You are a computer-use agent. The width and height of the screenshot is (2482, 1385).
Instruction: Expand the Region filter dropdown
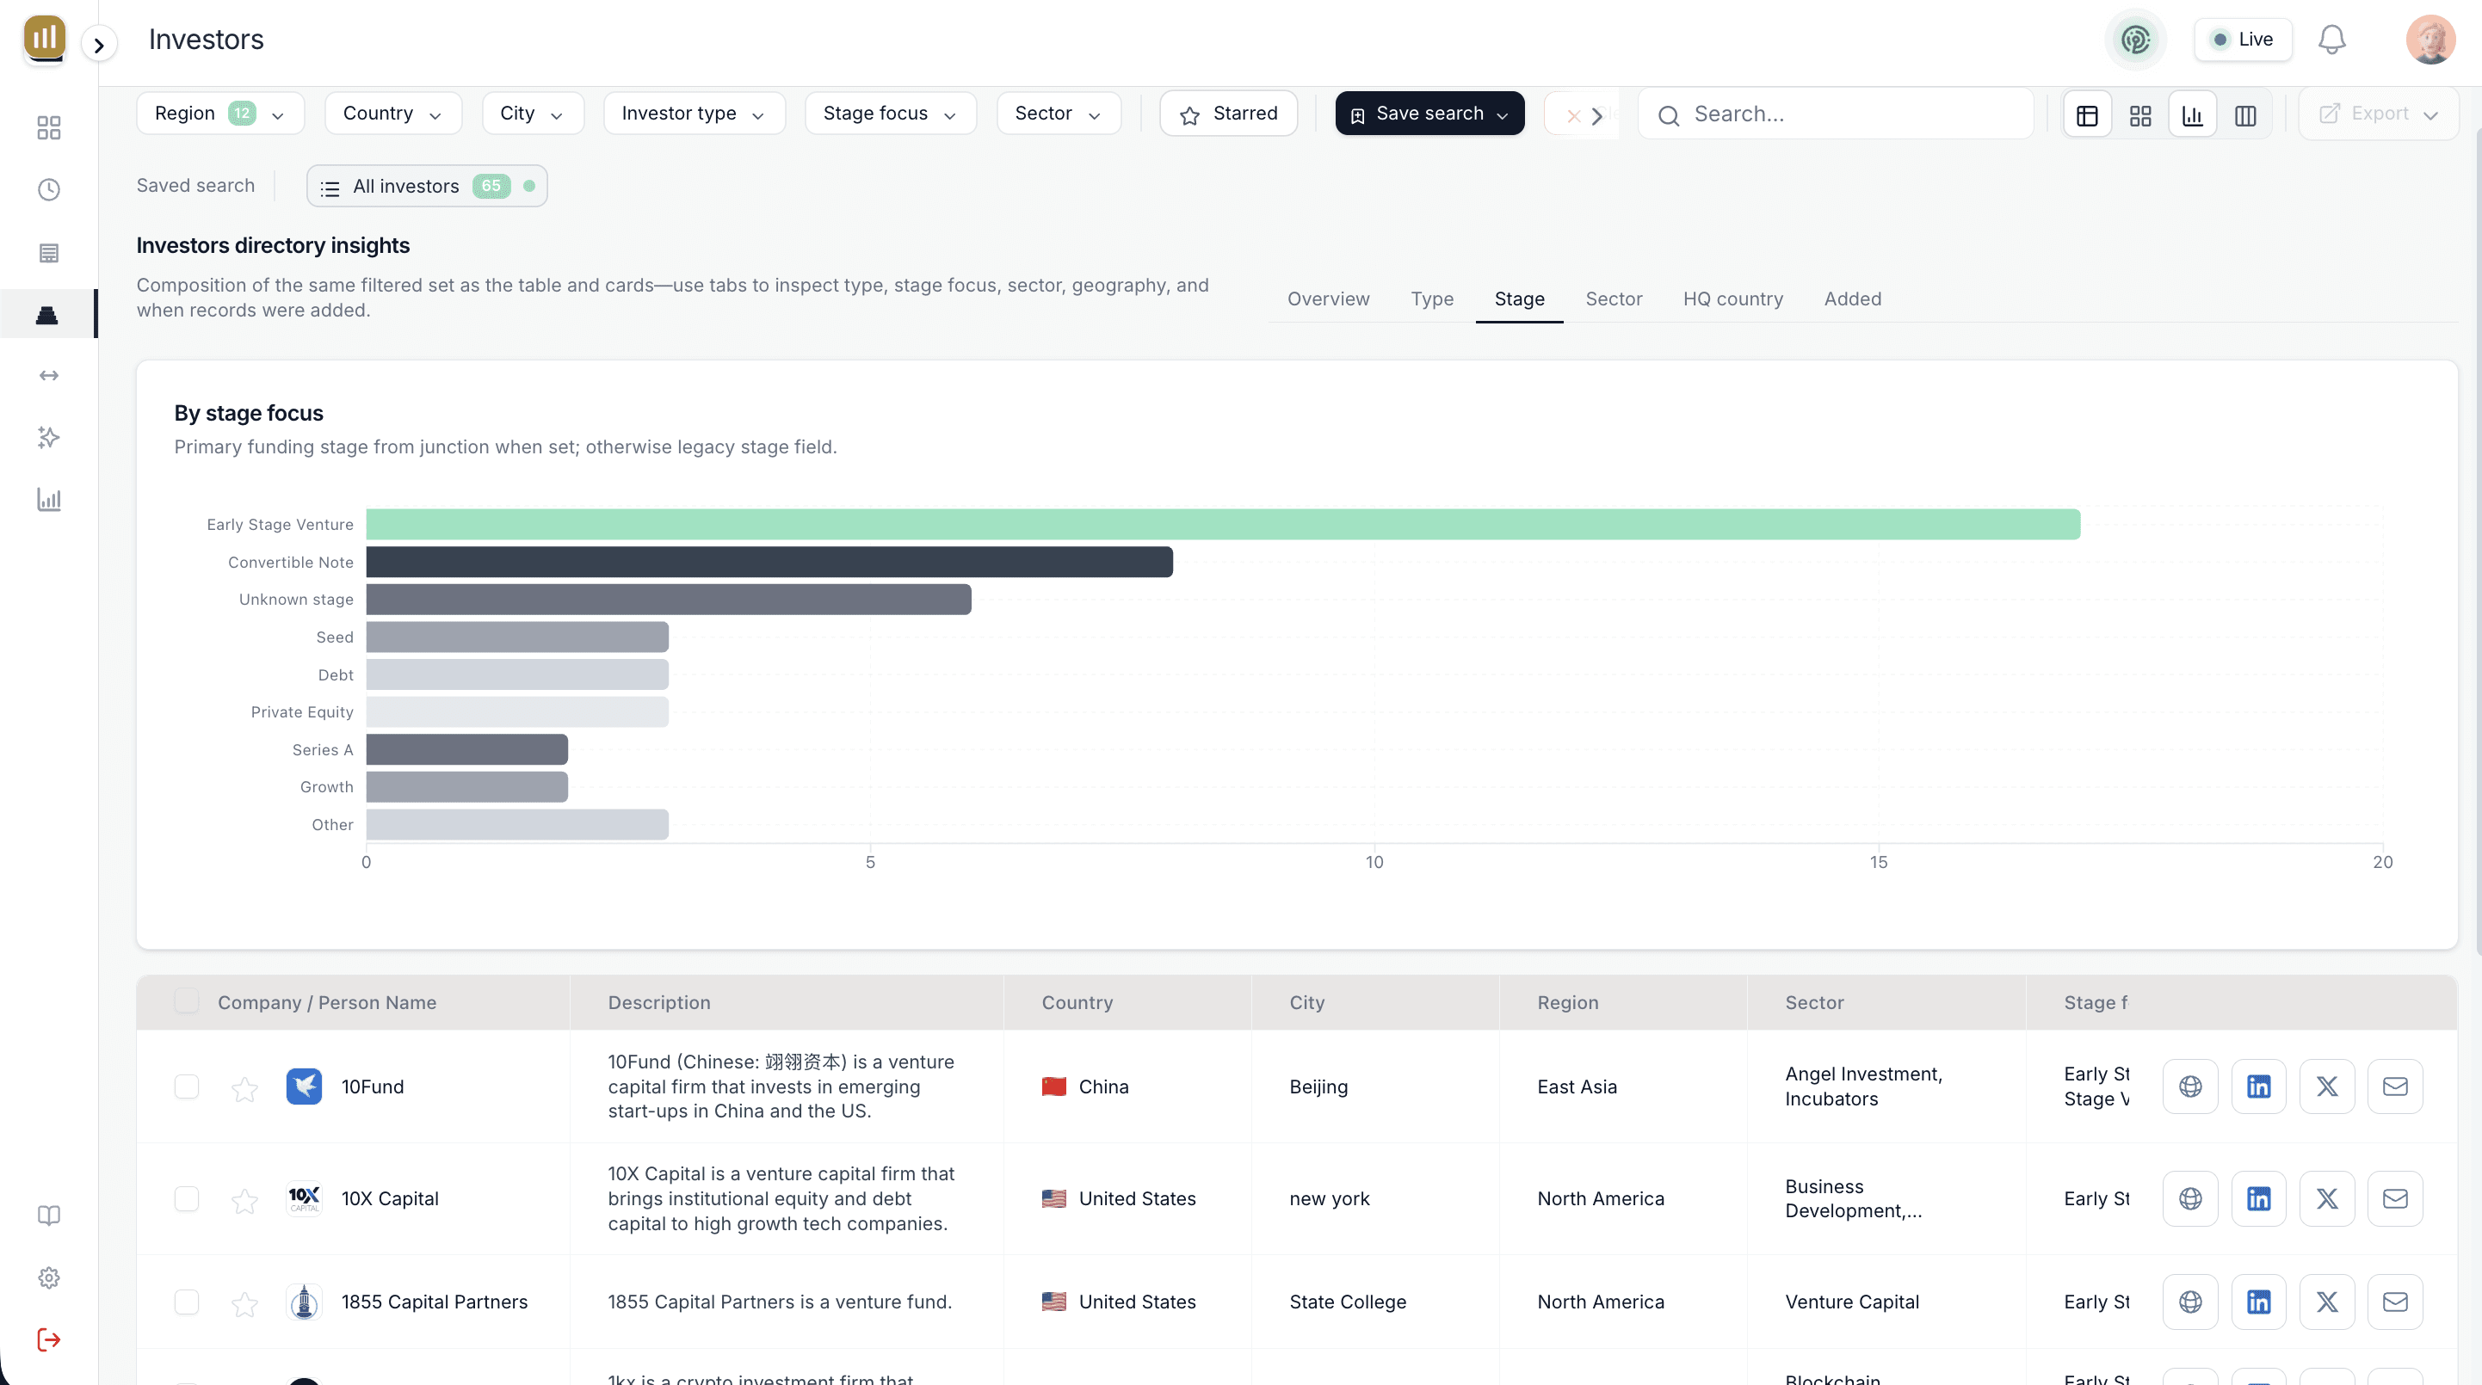tap(219, 114)
